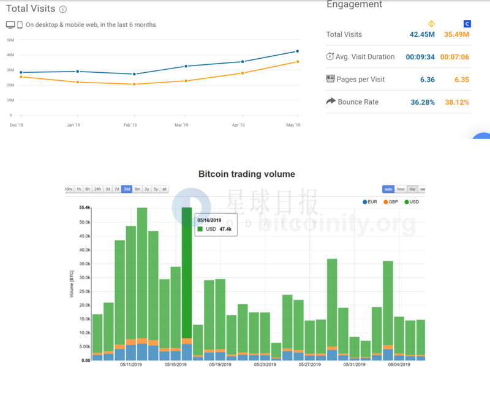Set bar interval to hour
Viewport: 490px width, 415px height.
401,189
